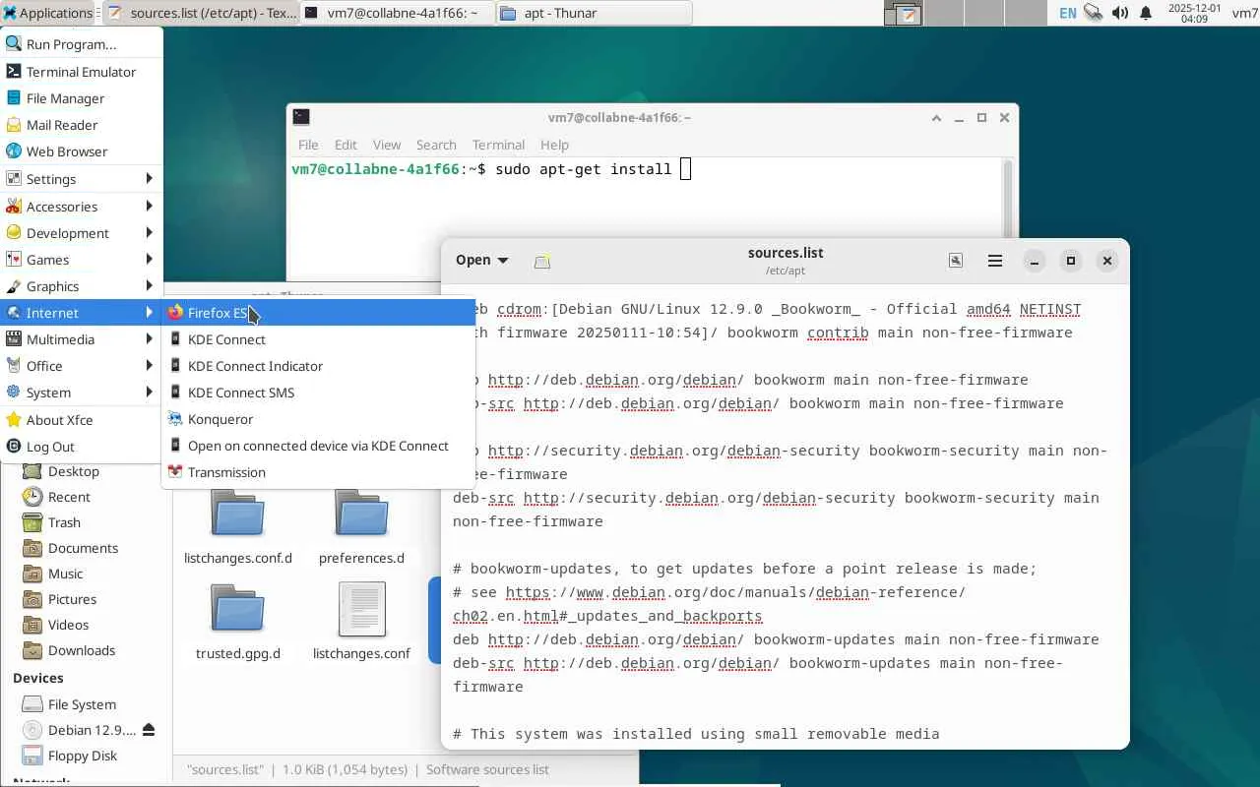Create a new document tab in text editor
This screenshot has width=1260, height=787.
(x=542, y=261)
